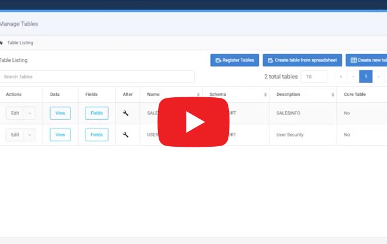This screenshot has width=387, height=244.
Task: Click the wrench icon for SALESINFO row
Action: pyautogui.click(x=125, y=113)
